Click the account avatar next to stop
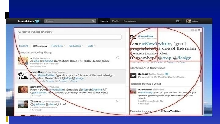Image resolution: width=220 pixels, height=124 pixels. pyautogui.click(x=189, y=21)
